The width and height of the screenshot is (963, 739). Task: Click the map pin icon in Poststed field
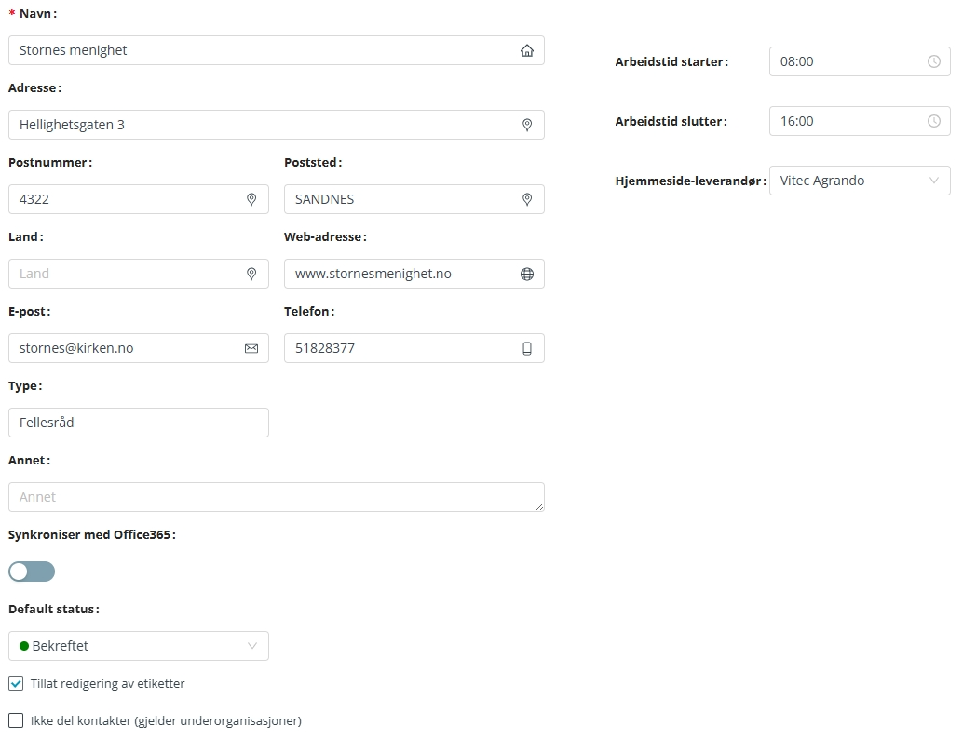527,199
